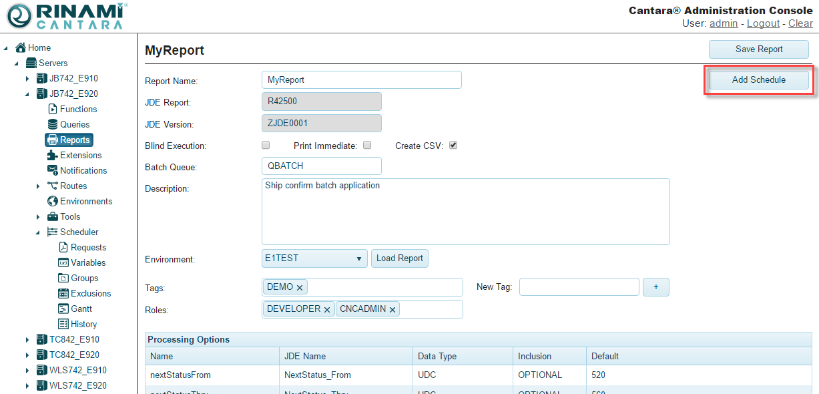This screenshot has width=819, height=394.
Task: Remove the DEMO tag
Action: pos(300,287)
